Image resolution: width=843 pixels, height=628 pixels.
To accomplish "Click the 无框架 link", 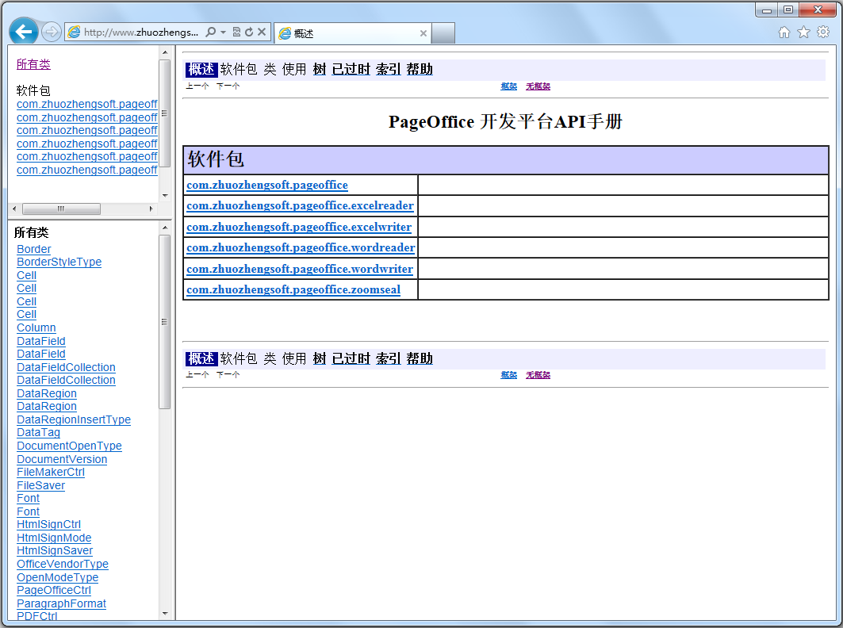I will pyautogui.click(x=538, y=86).
